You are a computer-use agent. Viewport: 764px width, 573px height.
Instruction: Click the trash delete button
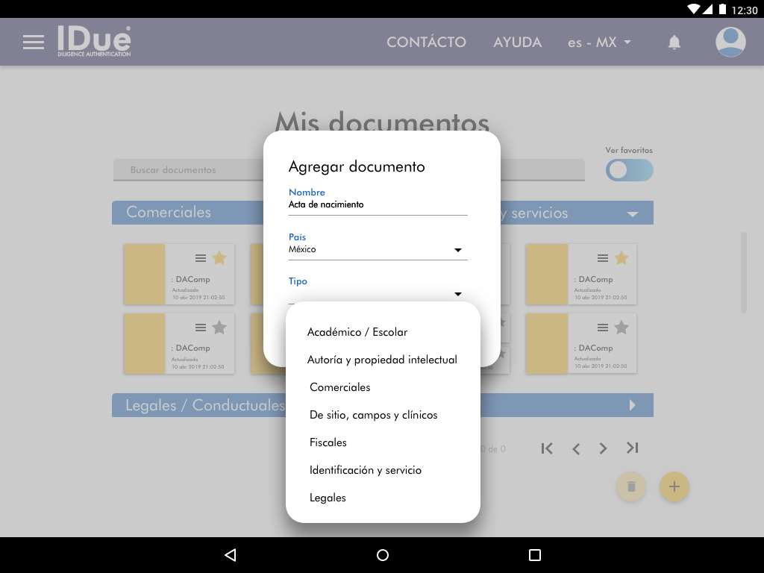click(x=631, y=486)
